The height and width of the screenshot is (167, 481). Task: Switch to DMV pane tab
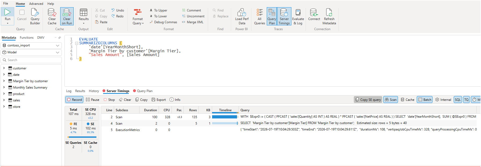click(41, 38)
